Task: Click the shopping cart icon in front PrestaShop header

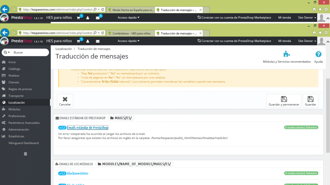Action: point(79,41)
